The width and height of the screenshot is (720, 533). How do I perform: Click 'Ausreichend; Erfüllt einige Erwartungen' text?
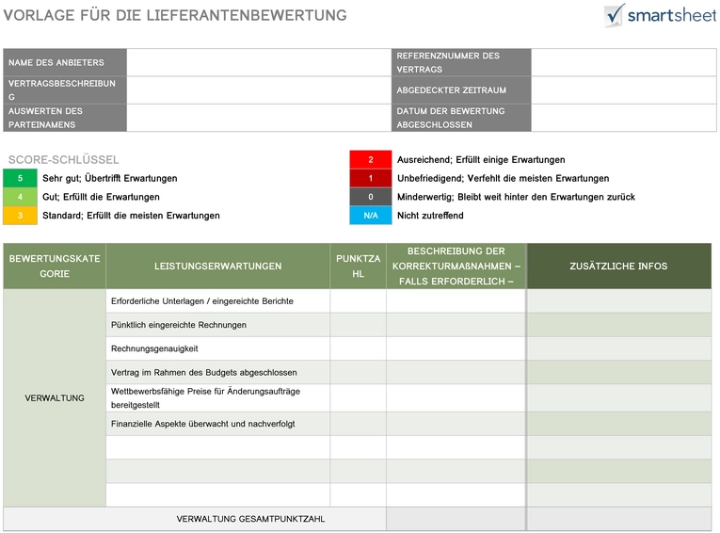pyautogui.click(x=481, y=159)
